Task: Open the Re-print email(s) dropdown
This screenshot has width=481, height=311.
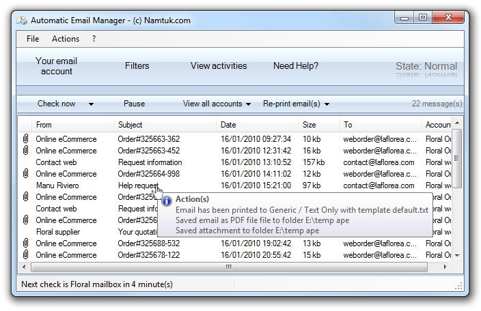Action: pos(327,104)
